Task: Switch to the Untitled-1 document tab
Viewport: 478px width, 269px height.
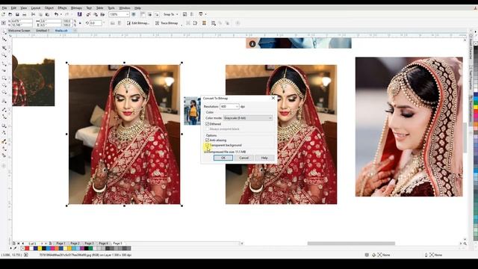Action: pyautogui.click(x=42, y=31)
